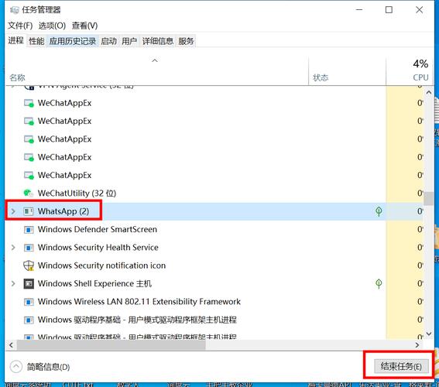
Task: Click the green leaf status icon for WhatsApp
Action: click(379, 211)
